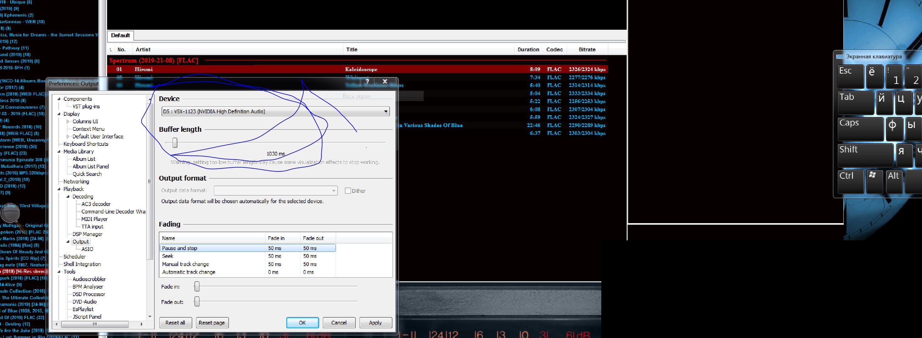This screenshot has width=922, height=338.
Task: Click the Apply button
Action: coord(375,323)
